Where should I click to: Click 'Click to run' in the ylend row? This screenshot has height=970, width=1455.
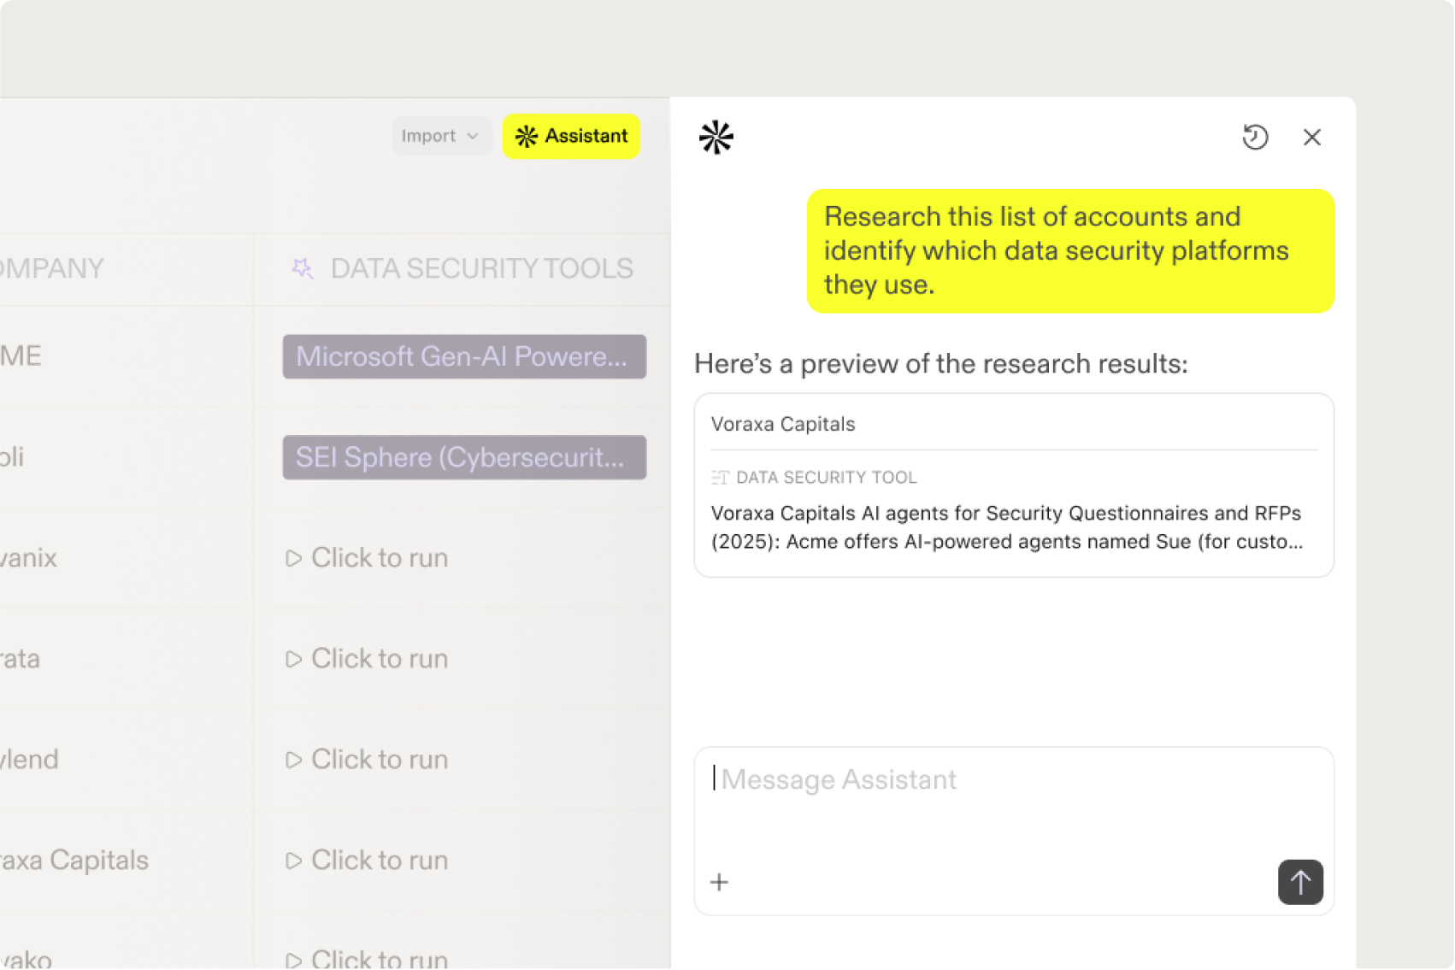tap(379, 760)
